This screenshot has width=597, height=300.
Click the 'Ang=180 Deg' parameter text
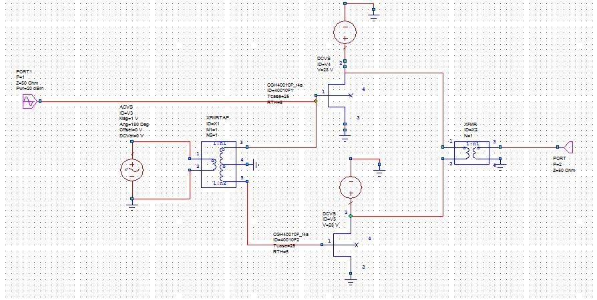tap(134, 125)
